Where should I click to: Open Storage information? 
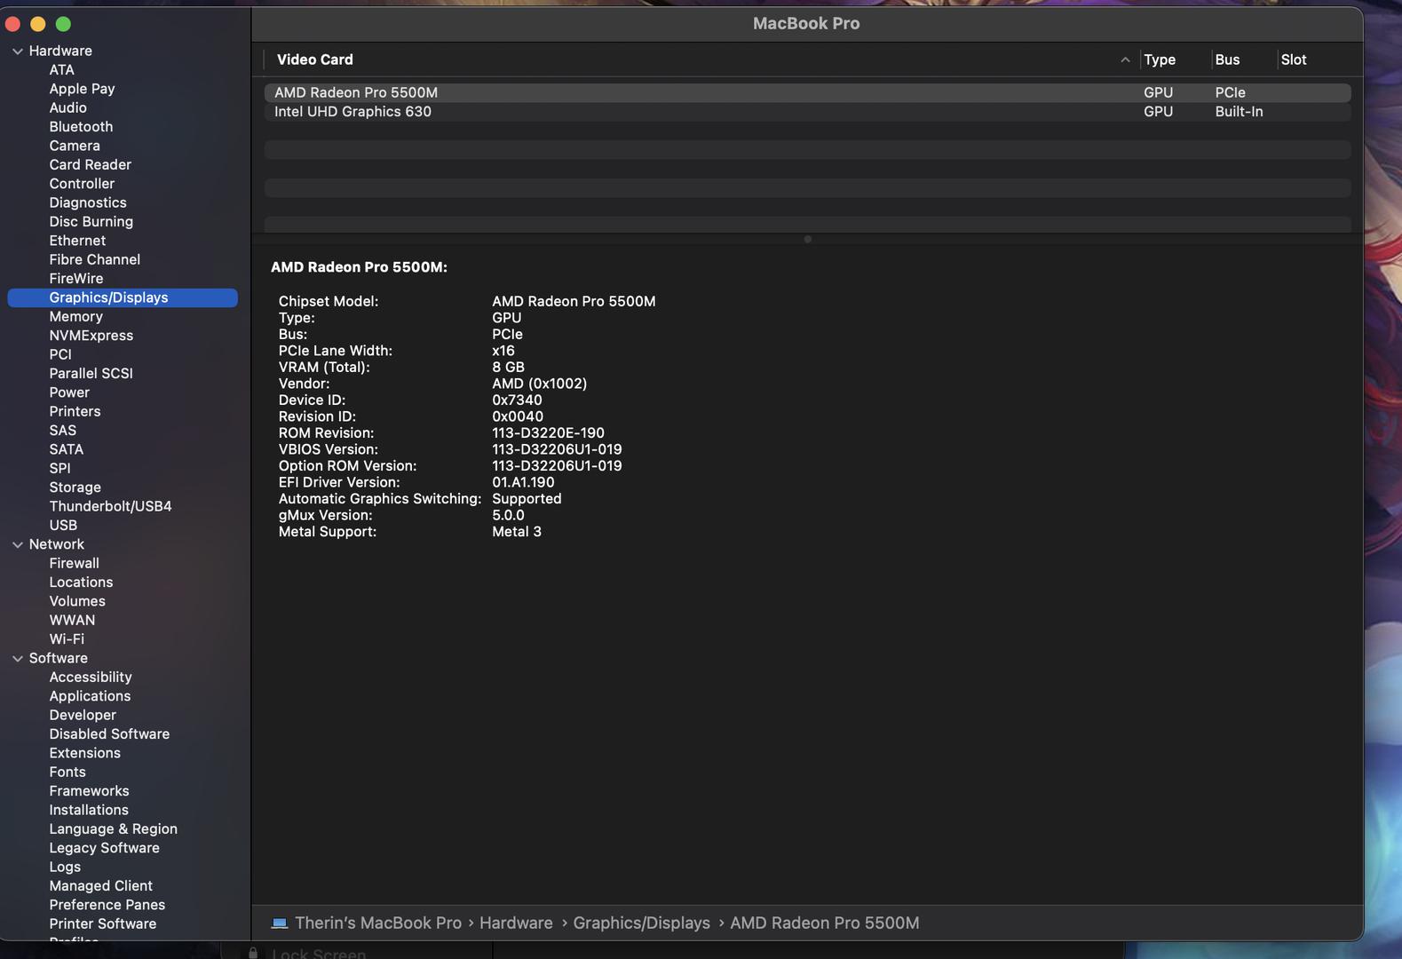pyautogui.click(x=75, y=487)
